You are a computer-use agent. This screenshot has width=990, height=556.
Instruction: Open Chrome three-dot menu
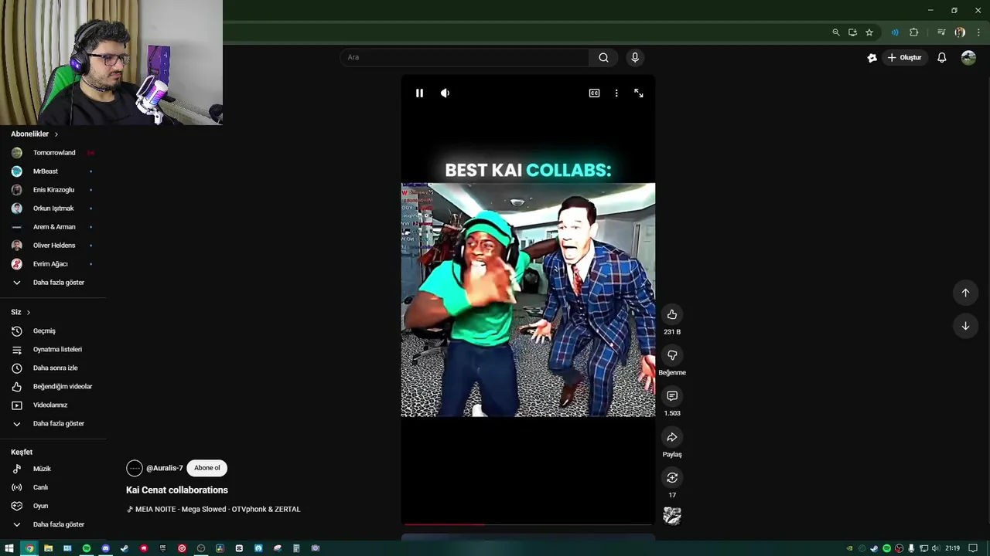click(978, 32)
